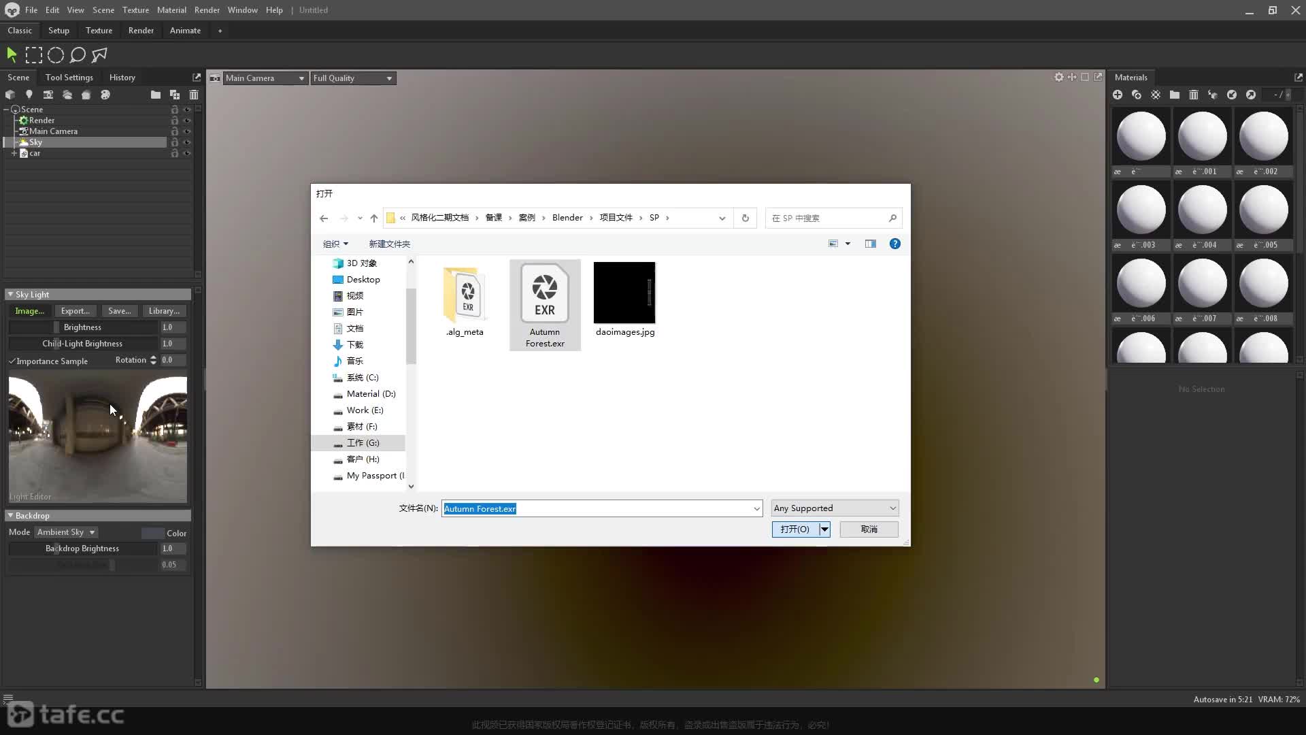Pop out the Materials panel
This screenshot has width=1306, height=735.
[1299, 77]
